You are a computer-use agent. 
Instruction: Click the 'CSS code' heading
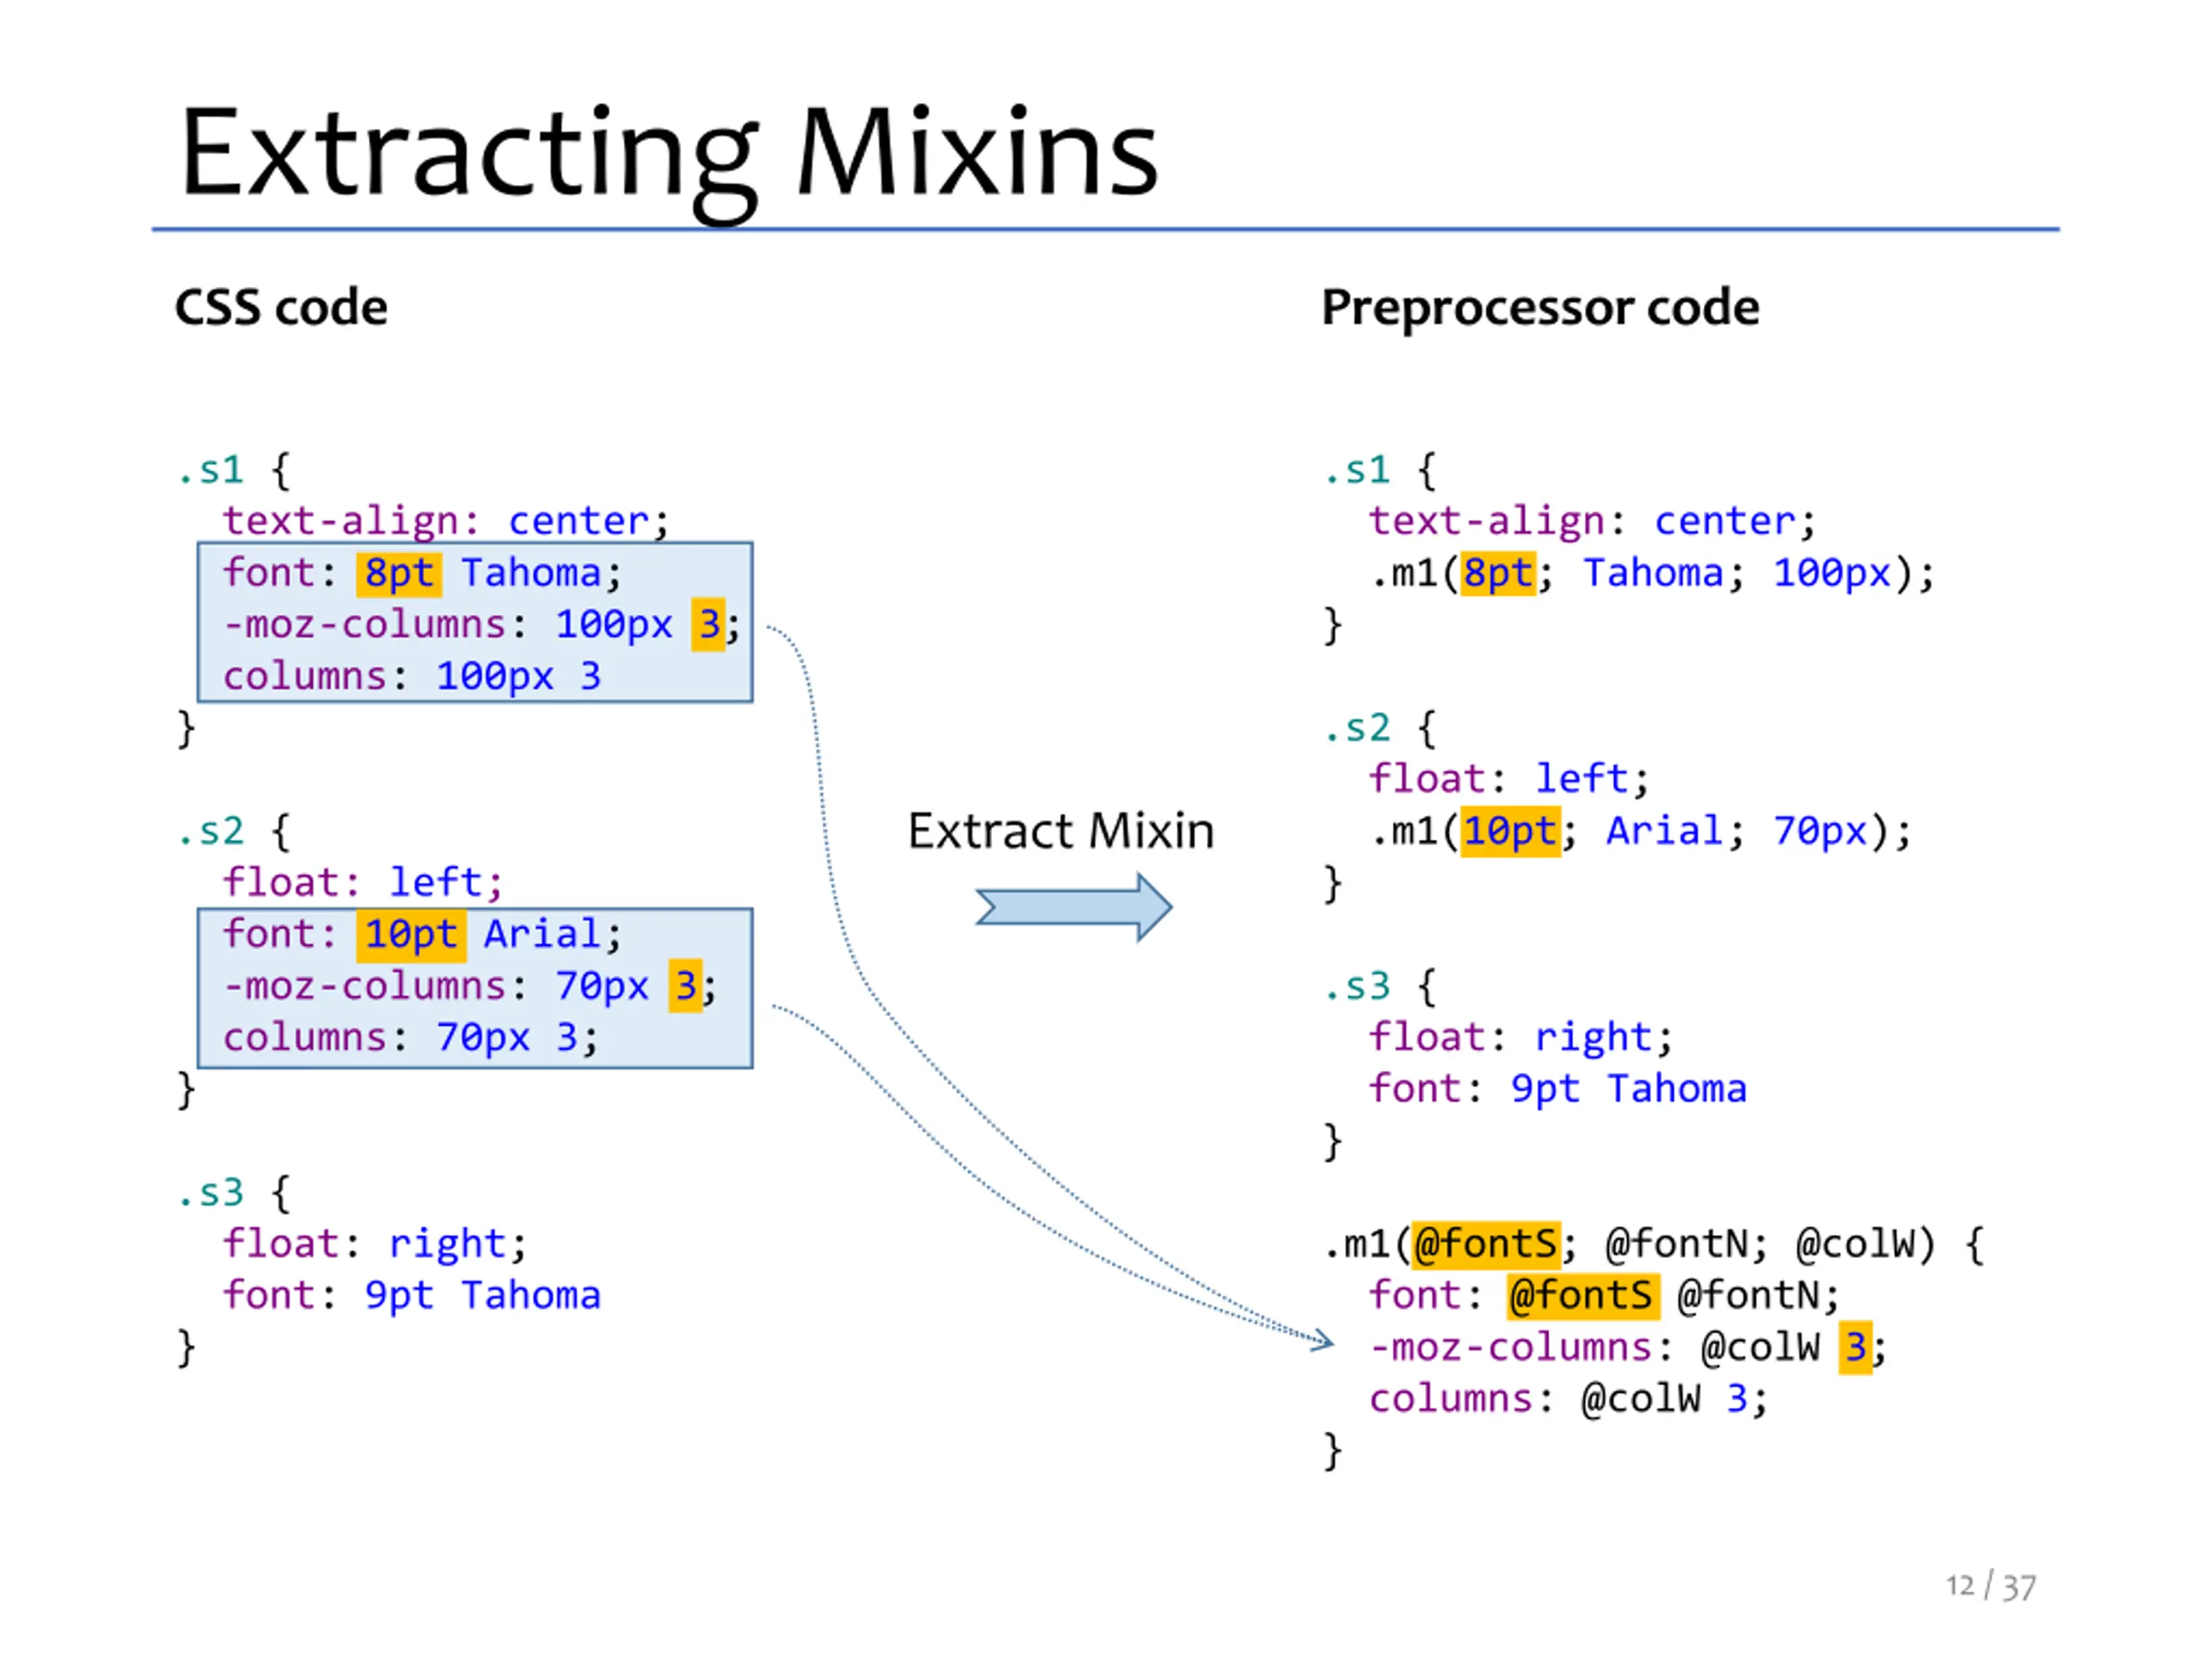281,307
